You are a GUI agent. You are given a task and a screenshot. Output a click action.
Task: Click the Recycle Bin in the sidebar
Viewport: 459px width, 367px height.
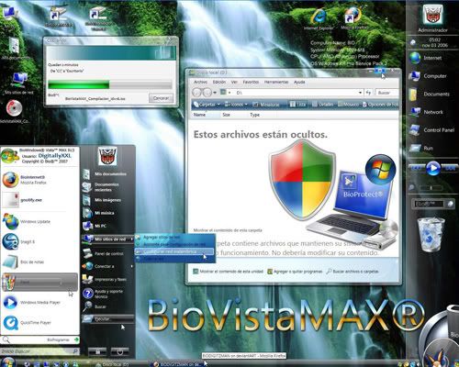tap(431, 234)
